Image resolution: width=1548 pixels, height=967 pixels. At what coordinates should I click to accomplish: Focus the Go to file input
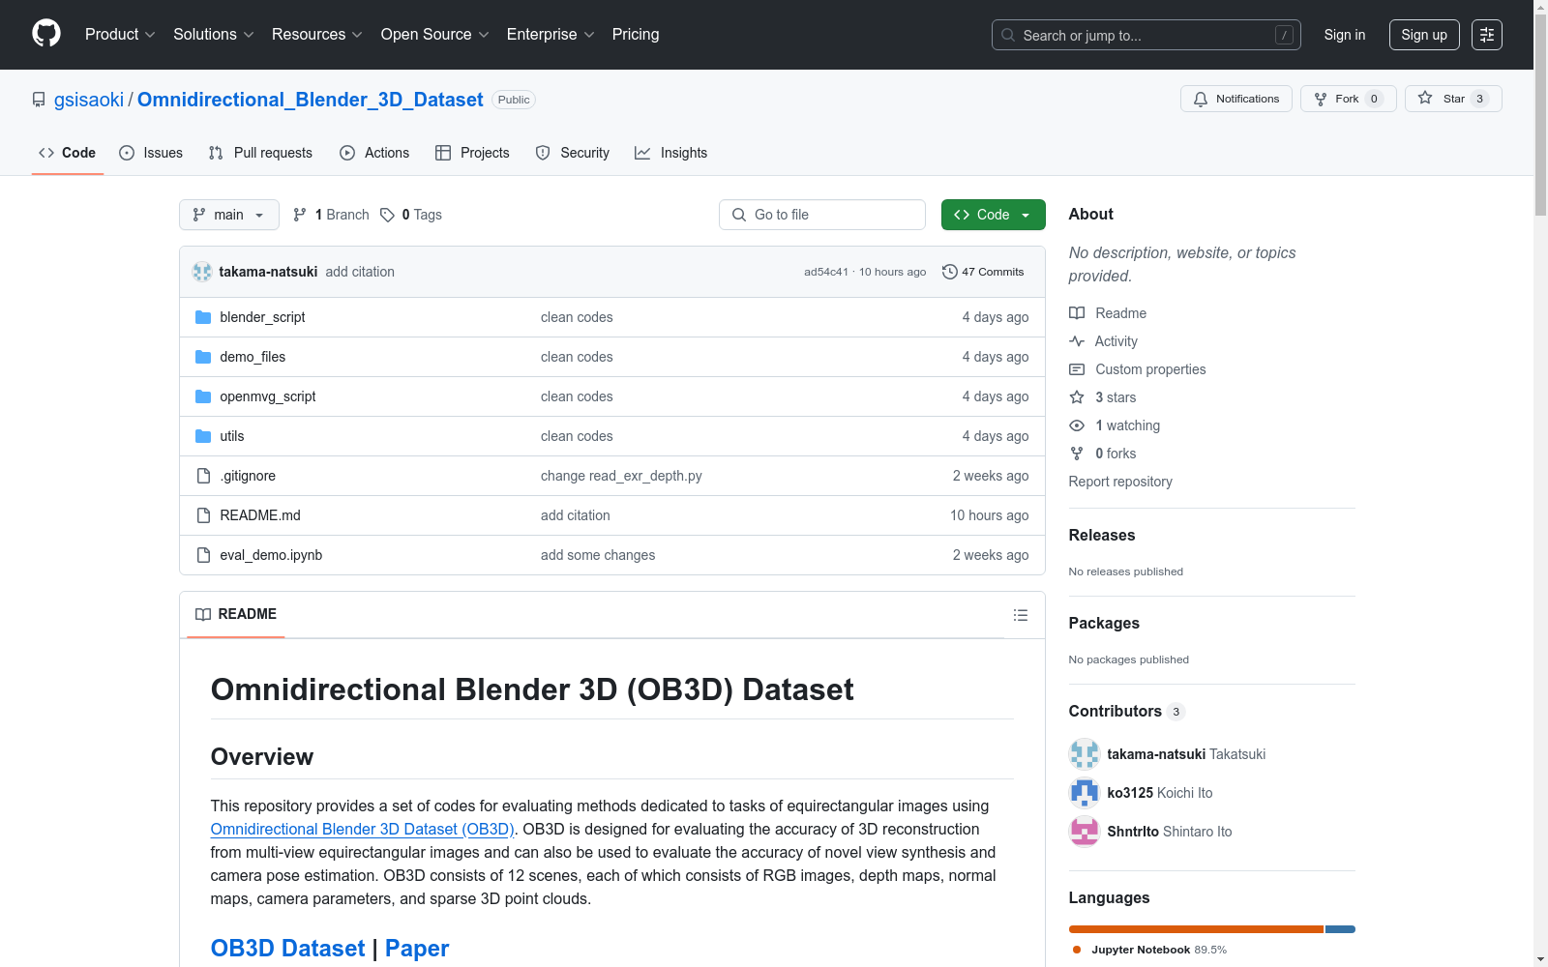(x=822, y=215)
